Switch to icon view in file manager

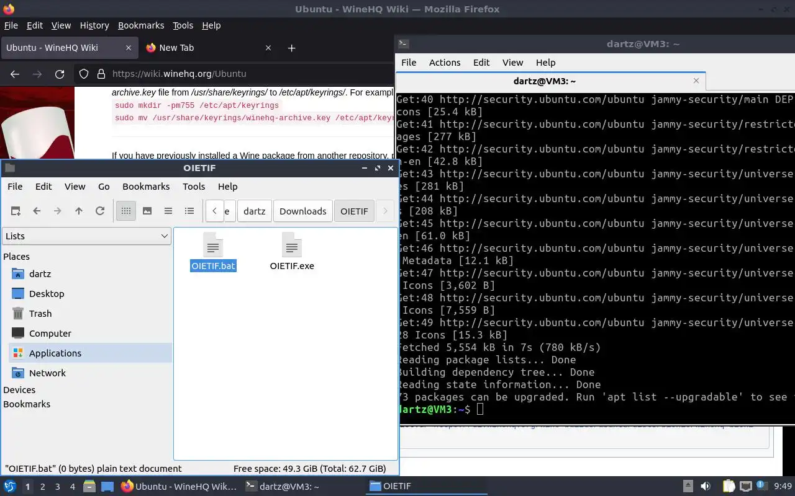click(126, 211)
